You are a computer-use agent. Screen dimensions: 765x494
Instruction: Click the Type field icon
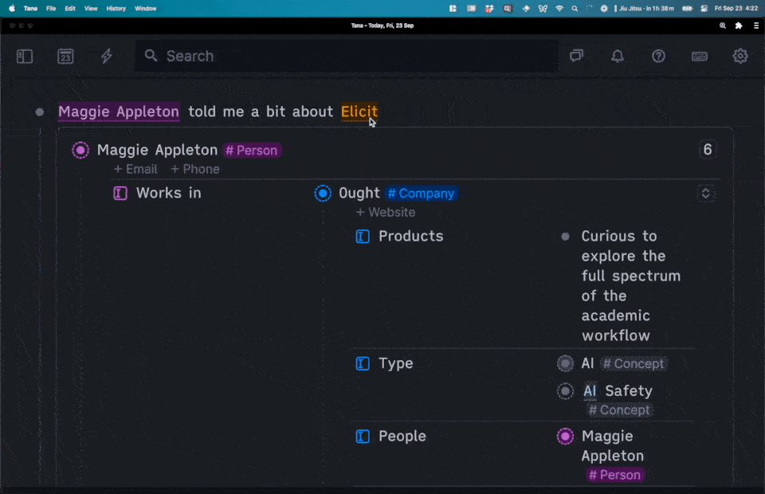(x=363, y=364)
